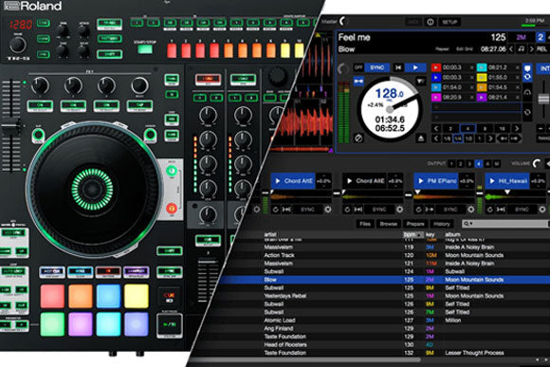Click the MIDI button in the top bar
Viewport: 550px width, 367px height.
pyautogui.click(x=413, y=22)
